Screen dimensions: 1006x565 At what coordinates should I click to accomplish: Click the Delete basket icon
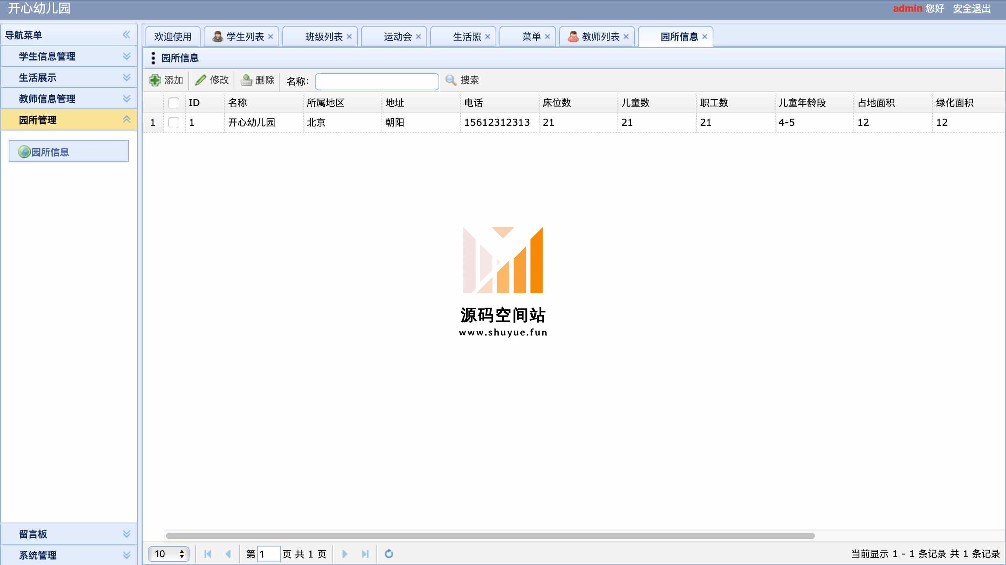point(246,80)
